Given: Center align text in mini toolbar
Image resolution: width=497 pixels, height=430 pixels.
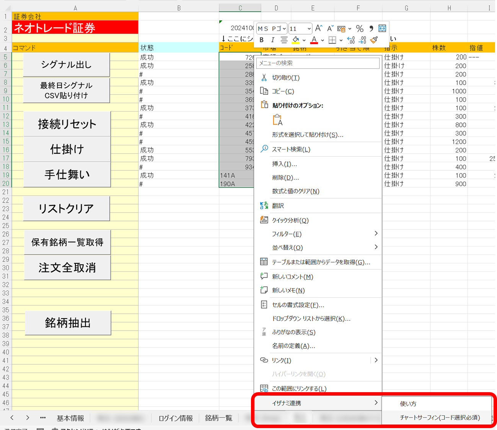Looking at the screenshot, I should tap(284, 40).
